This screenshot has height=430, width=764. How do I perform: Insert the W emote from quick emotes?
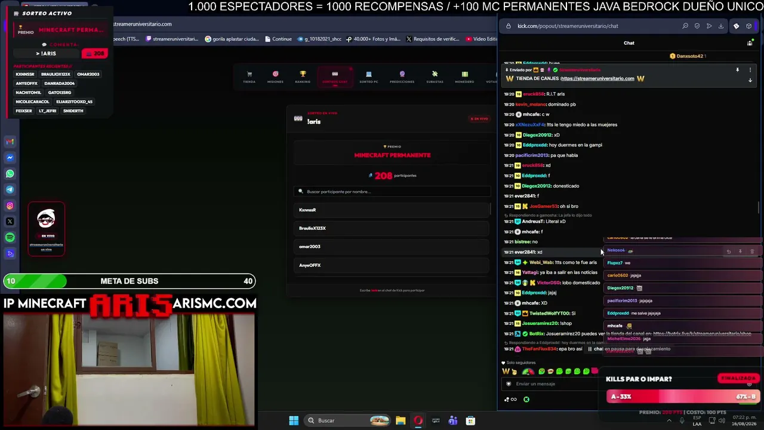(x=506, y=371)
